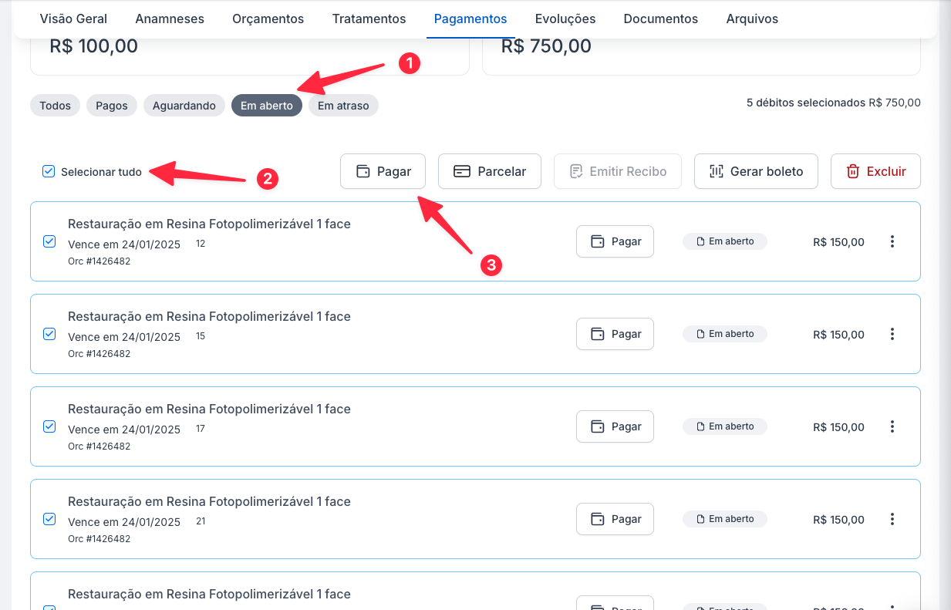Viewport: 951px width, 610px height.
Task: Uncheck the third debt row checkbox
Action: click(x=49, y=426)
